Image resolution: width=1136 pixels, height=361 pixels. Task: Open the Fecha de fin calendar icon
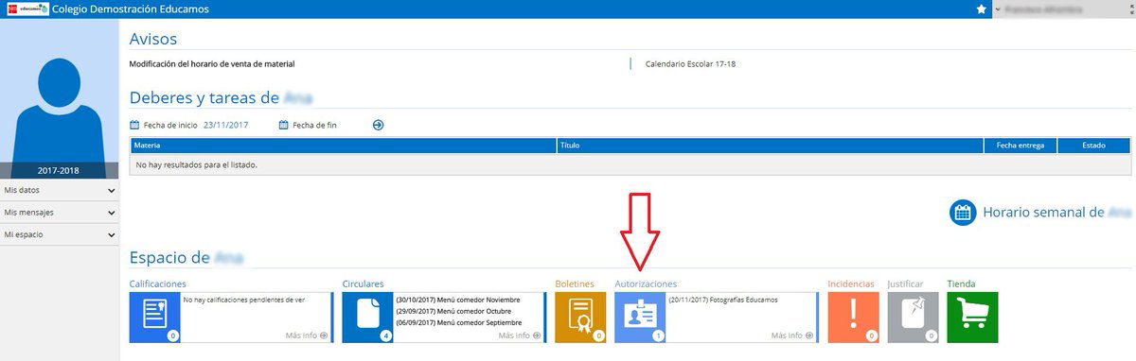(284, 125)
